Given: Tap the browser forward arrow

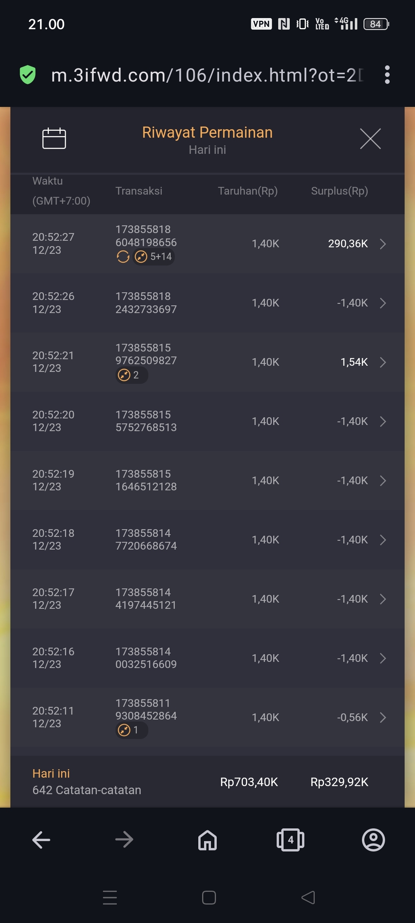Looking at the screenshot, I should tap(124, 840).
